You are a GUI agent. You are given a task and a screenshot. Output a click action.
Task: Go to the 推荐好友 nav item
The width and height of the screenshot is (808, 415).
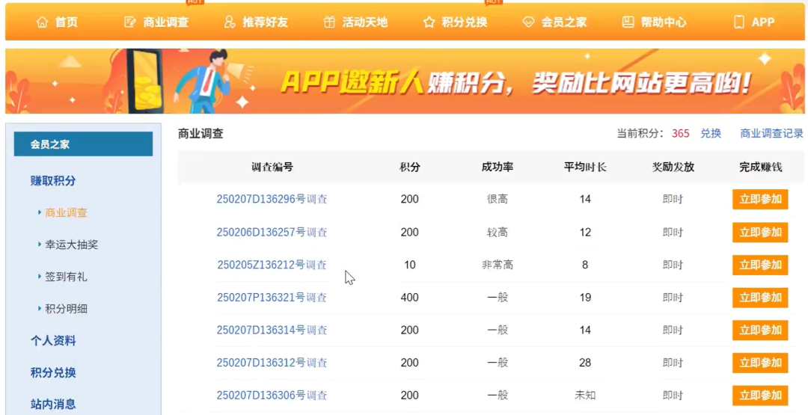point(266,22)
